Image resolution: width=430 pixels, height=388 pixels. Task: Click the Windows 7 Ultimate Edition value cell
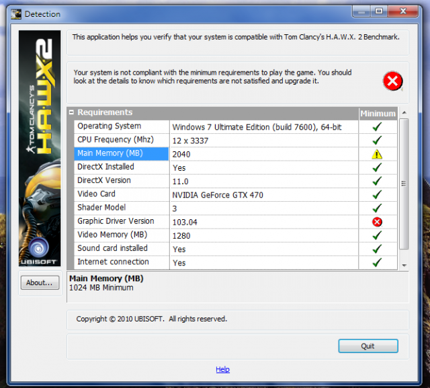tap(264, 127)
